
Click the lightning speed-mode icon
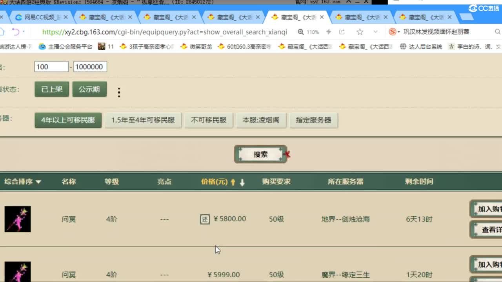(329, 32)
